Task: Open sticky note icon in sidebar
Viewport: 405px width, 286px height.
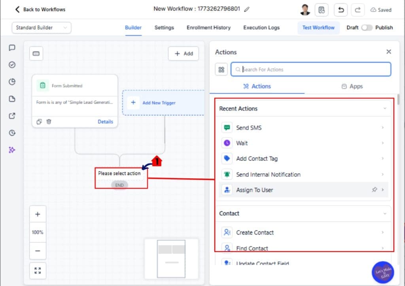Action: pyautogui.click(x=12, y=99)
